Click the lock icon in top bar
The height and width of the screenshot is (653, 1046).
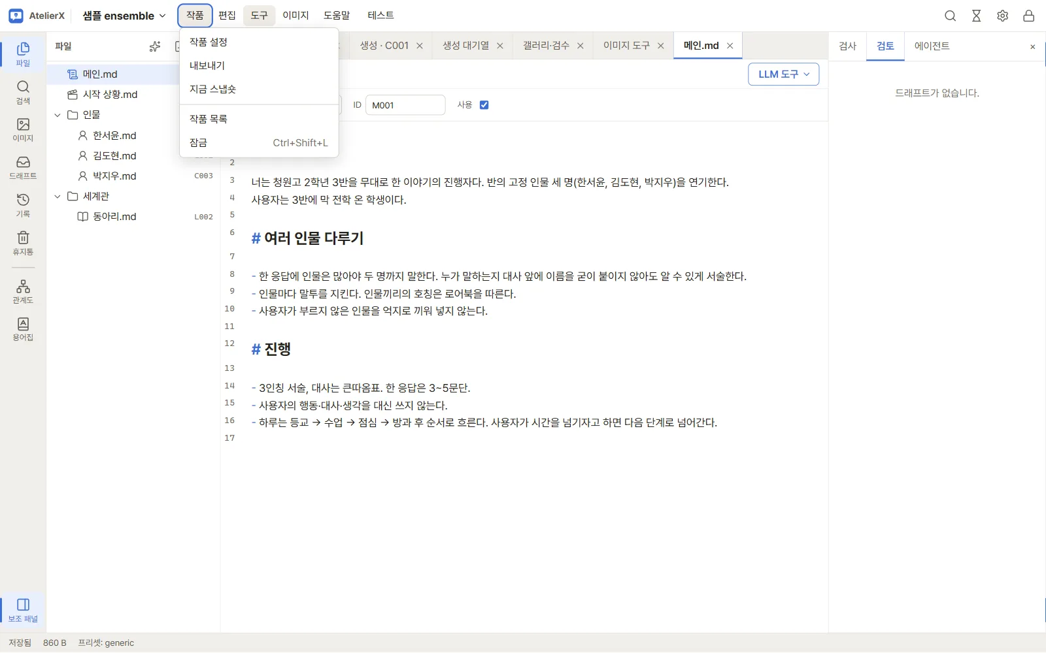tap(1029, 16)
